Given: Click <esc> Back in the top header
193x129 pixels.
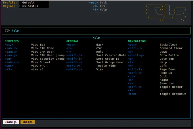Looking at the screenshot, I should click(x=98, y=3).
